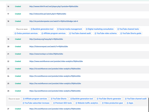Open the uk.youtuberepeater.com link
149x112 pixels.
pos(54,21)
